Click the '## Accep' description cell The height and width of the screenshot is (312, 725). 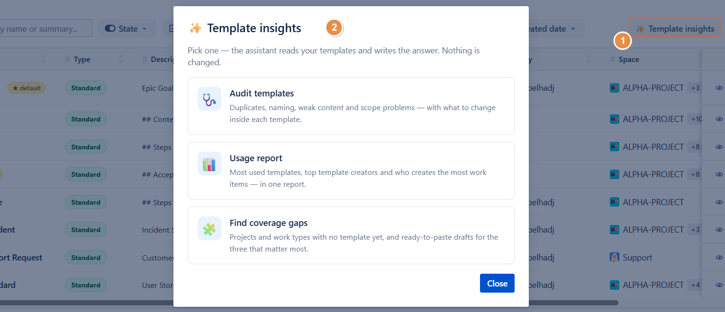tap(158, 174)
